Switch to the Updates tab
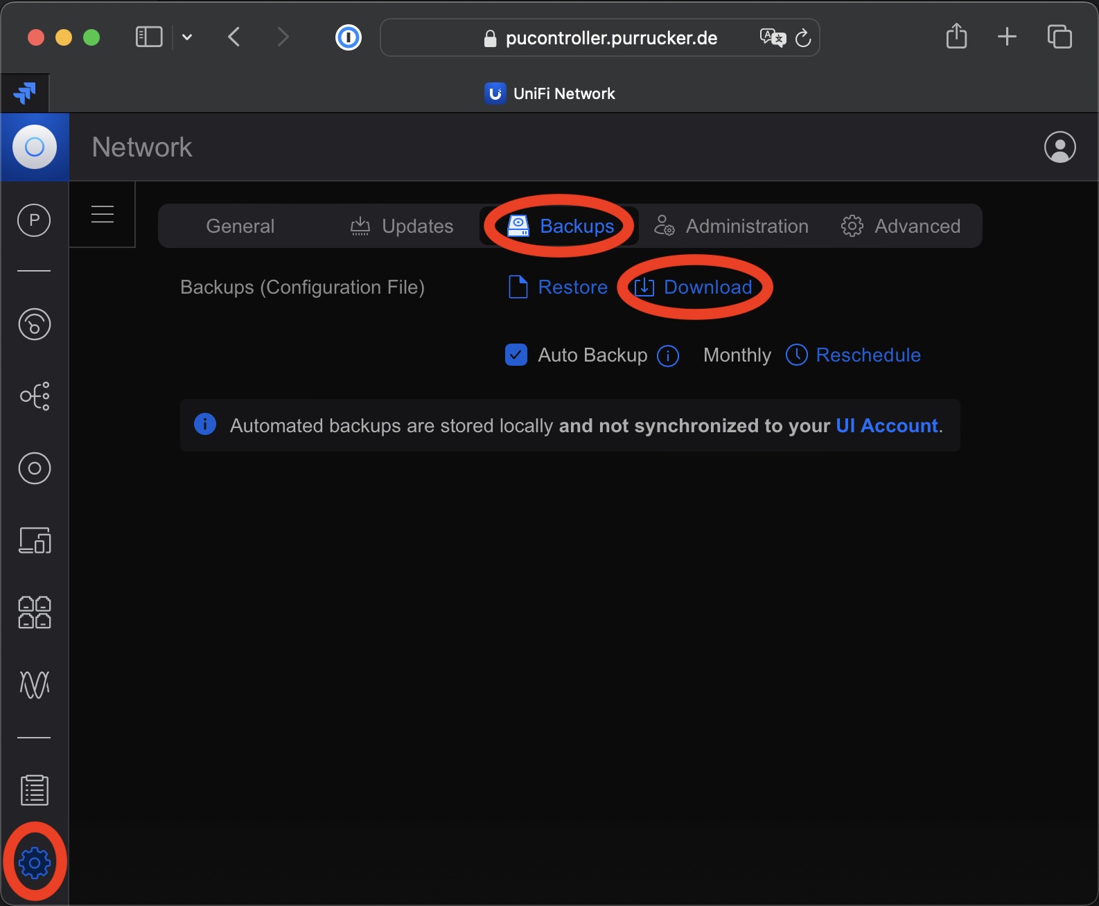Screen dimensions: 1099x906 pyautogui.click(x=402, y=226)
